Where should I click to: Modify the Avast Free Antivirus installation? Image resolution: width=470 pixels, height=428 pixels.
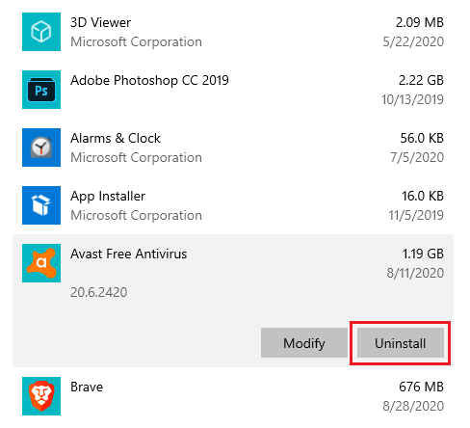[x=304, y=343]
